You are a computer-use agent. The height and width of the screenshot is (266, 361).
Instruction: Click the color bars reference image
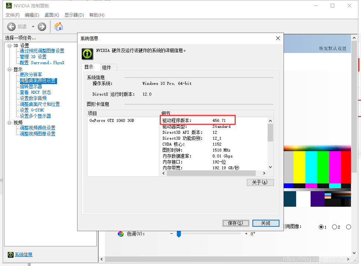(x=317, y=176)
